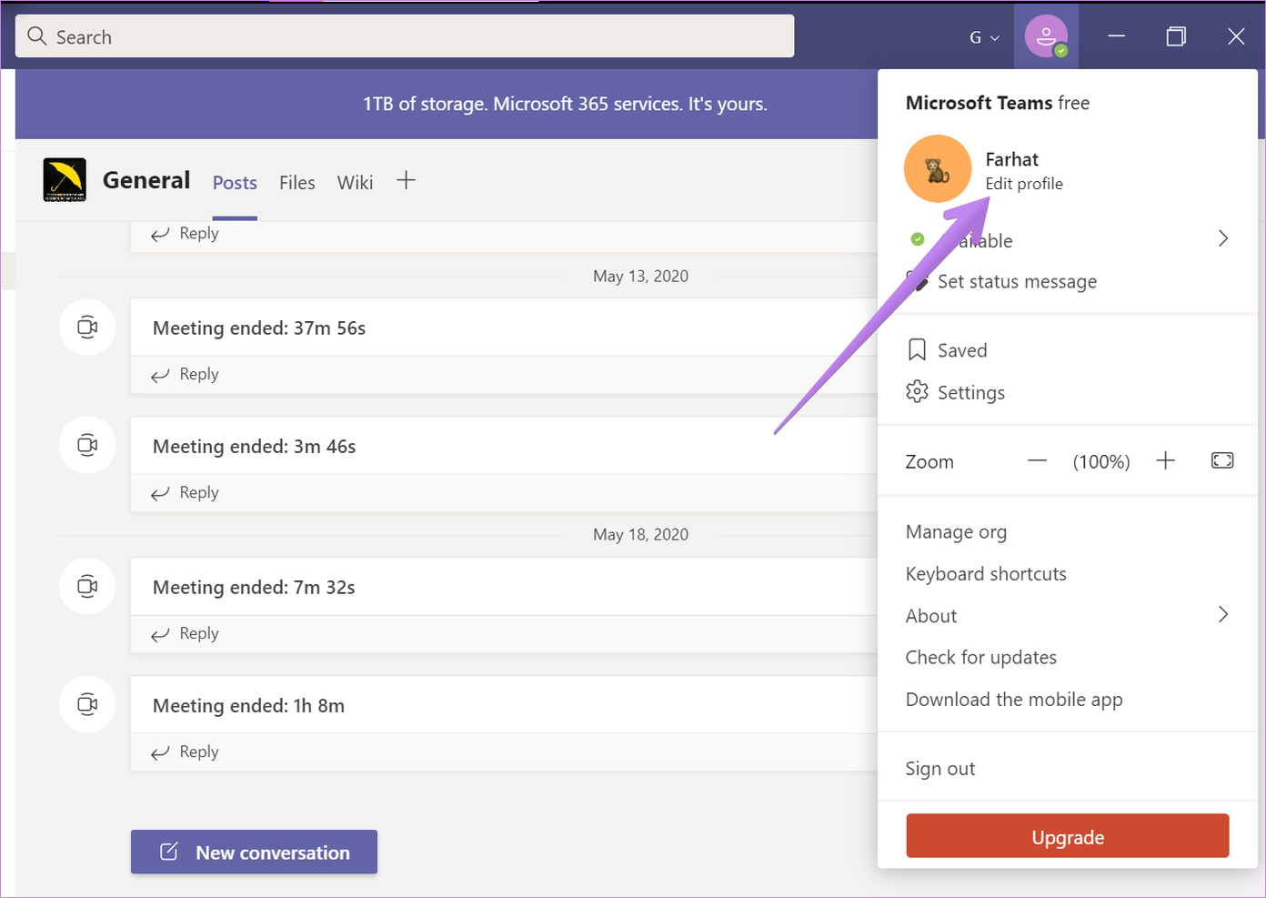This screenshot has width=1266, height=898.
Task: Reply to the 7m 32s meeting post
Action: (x=186, y=633)
